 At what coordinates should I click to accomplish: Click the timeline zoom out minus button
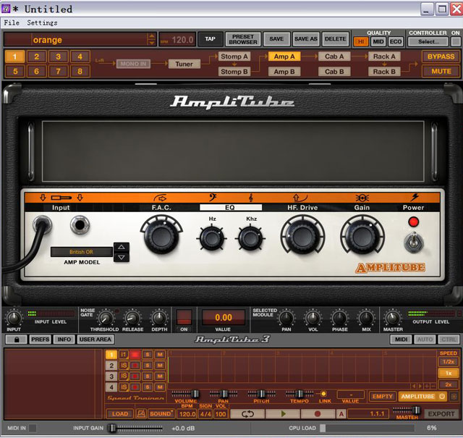(x=433, y=386)
